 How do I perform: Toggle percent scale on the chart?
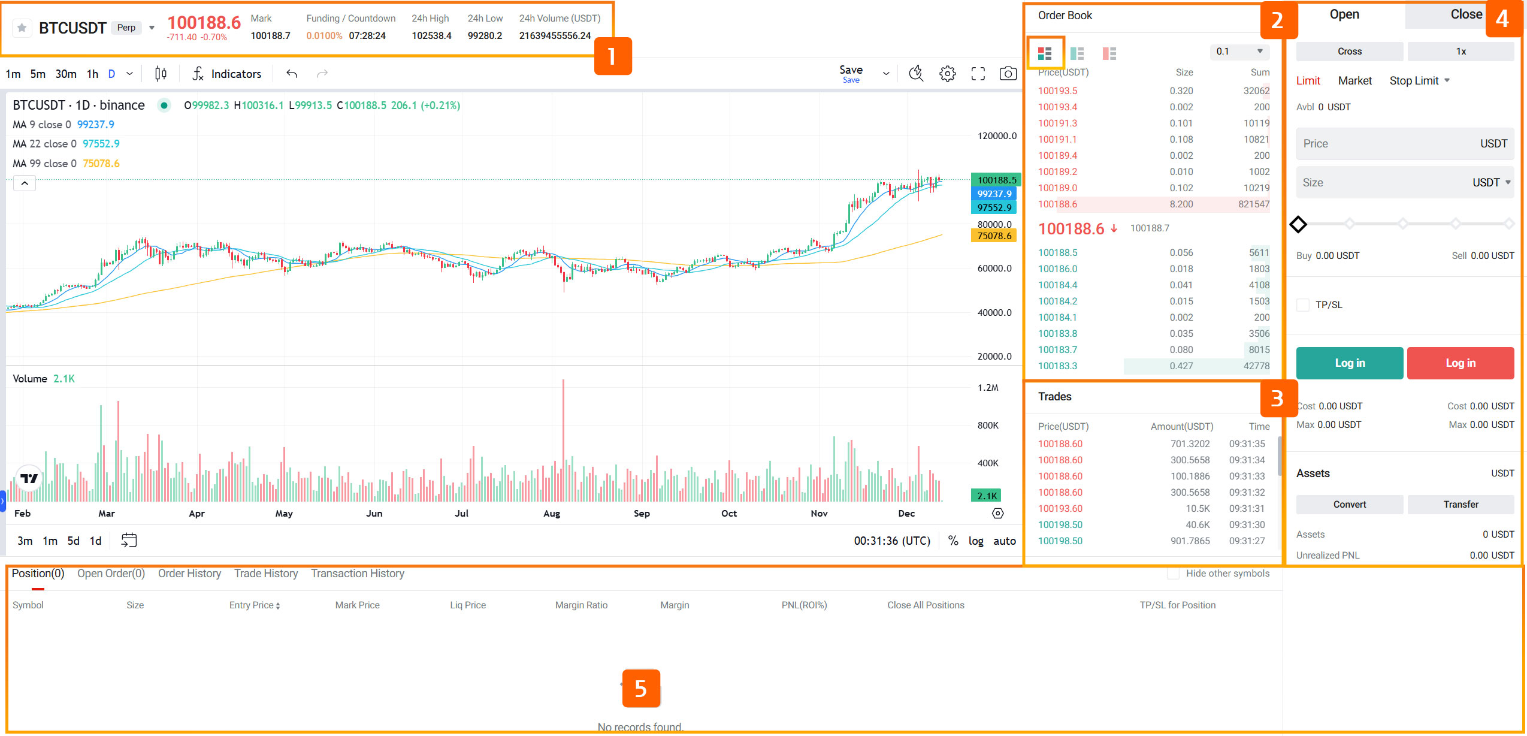953,541
